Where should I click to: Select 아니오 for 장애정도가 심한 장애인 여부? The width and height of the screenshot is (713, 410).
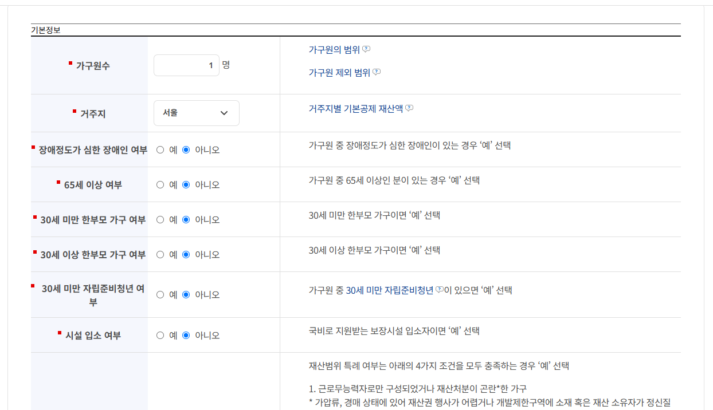pos(186,150)
